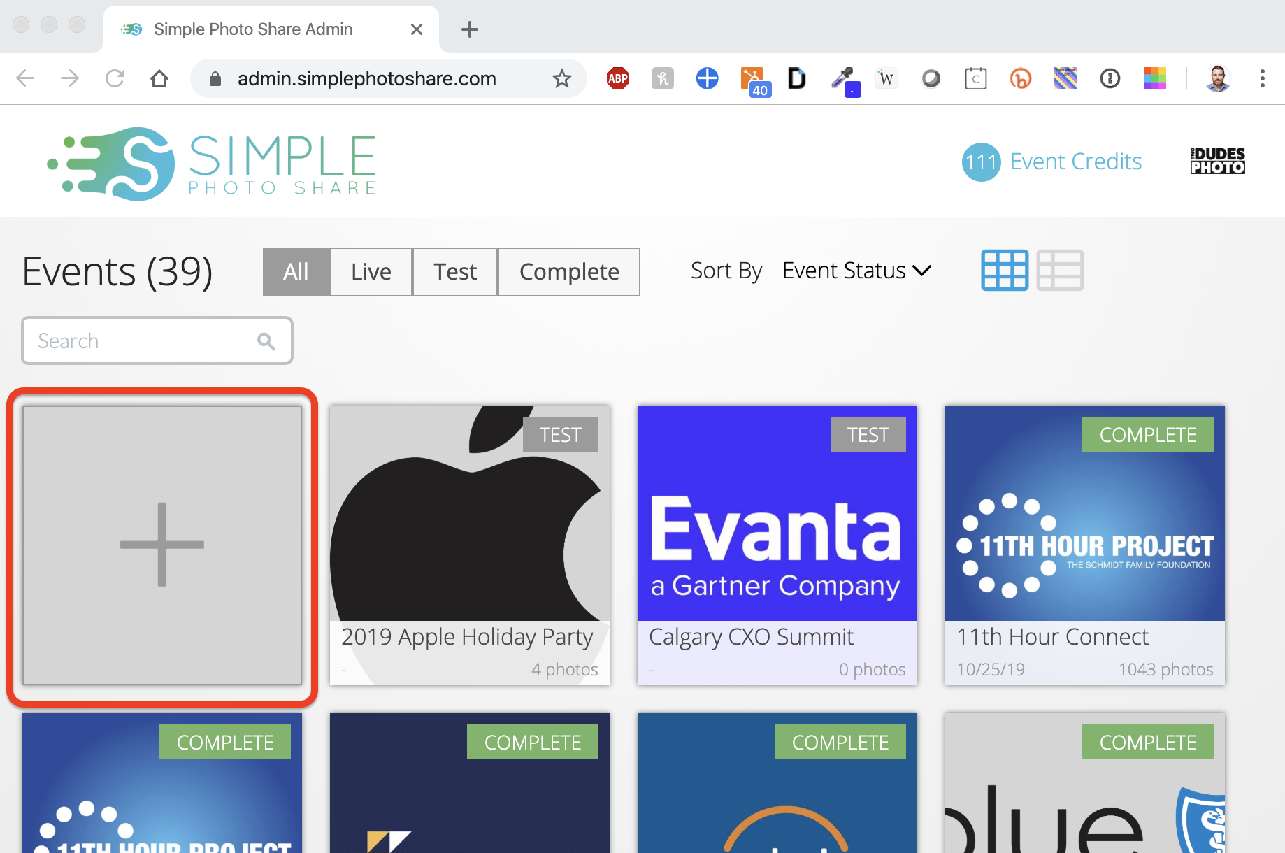Close the Simple Photo Share Admin tab
1285x853 pixels.
click(x=417, y=29)
